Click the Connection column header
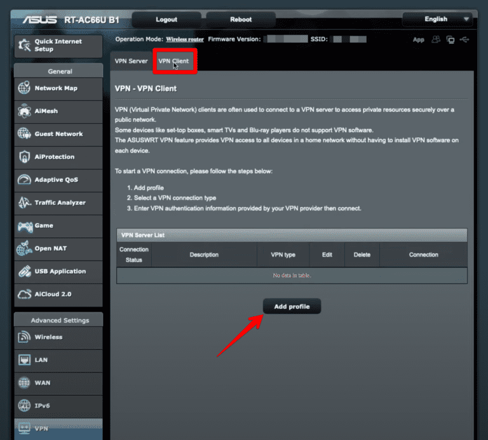This screenshot has height=440, width=488. [x=424, y=255]
